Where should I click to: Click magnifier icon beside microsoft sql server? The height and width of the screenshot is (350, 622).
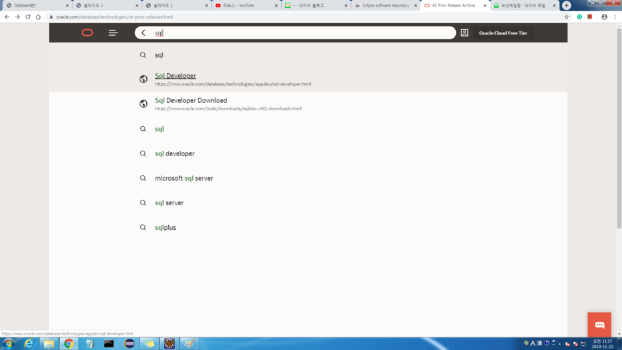[143, 178]
